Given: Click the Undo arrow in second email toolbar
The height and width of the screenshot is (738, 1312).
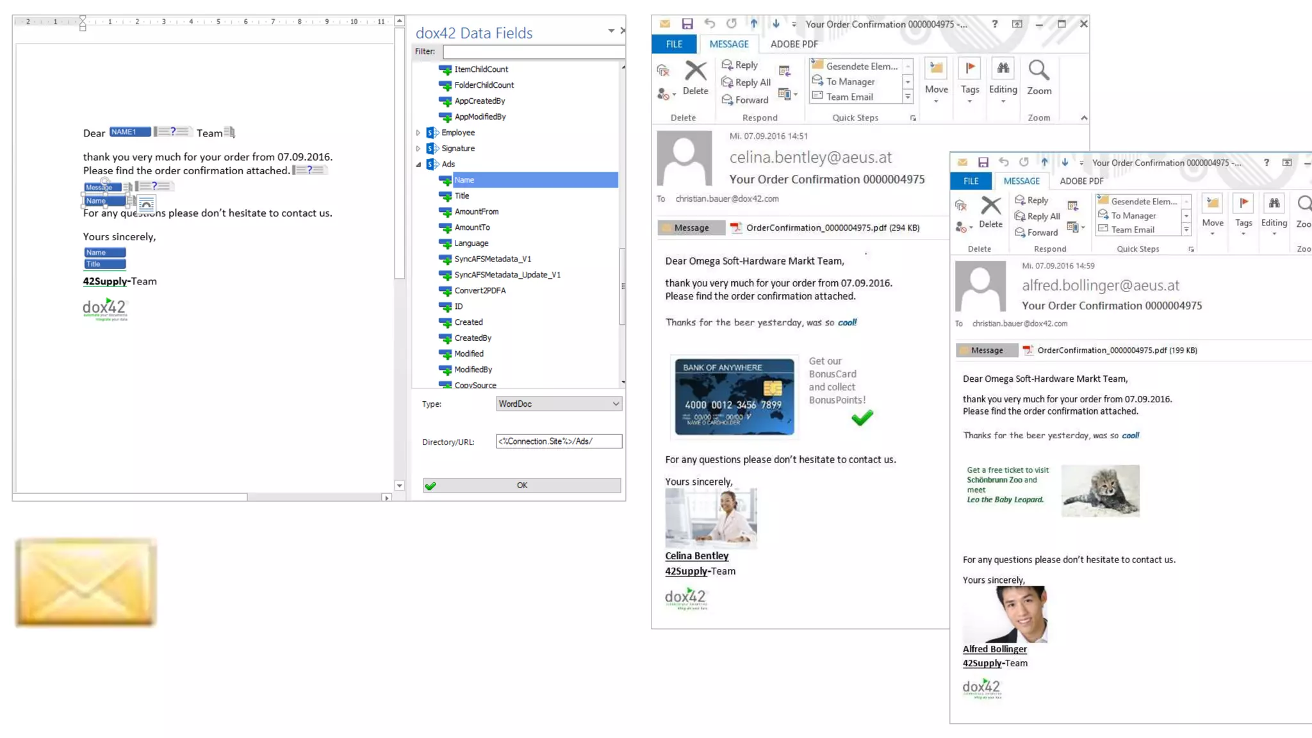Looking at the screenshot, I should (1003, 163).
